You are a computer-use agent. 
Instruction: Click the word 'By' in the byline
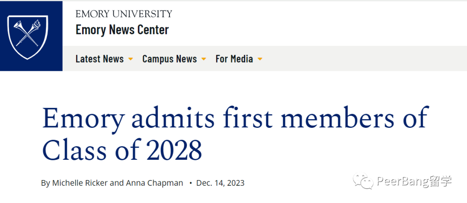(45, 183)
